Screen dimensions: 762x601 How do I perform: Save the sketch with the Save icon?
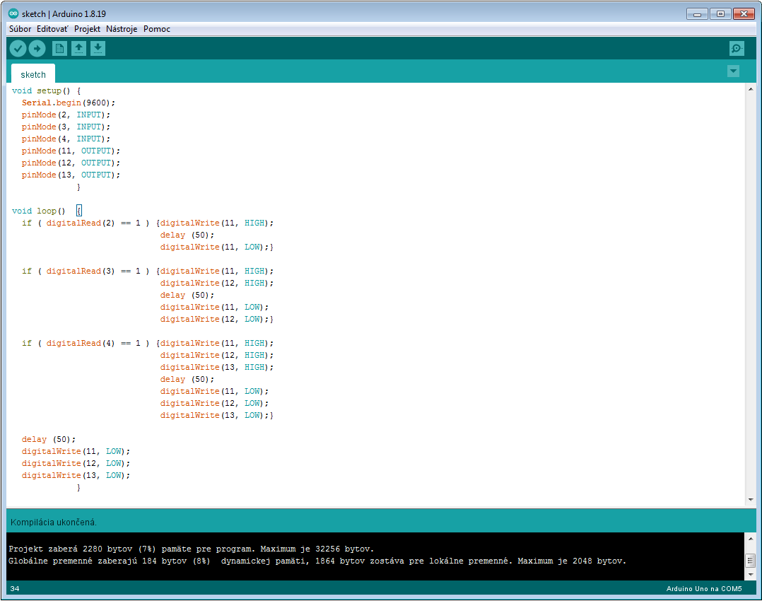(x=98, y=49)
